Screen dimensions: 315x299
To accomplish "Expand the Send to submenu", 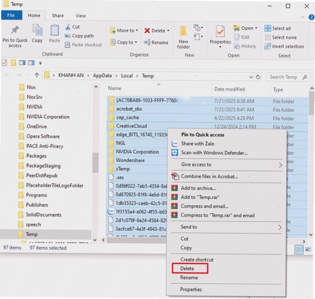I will point(226,227).
